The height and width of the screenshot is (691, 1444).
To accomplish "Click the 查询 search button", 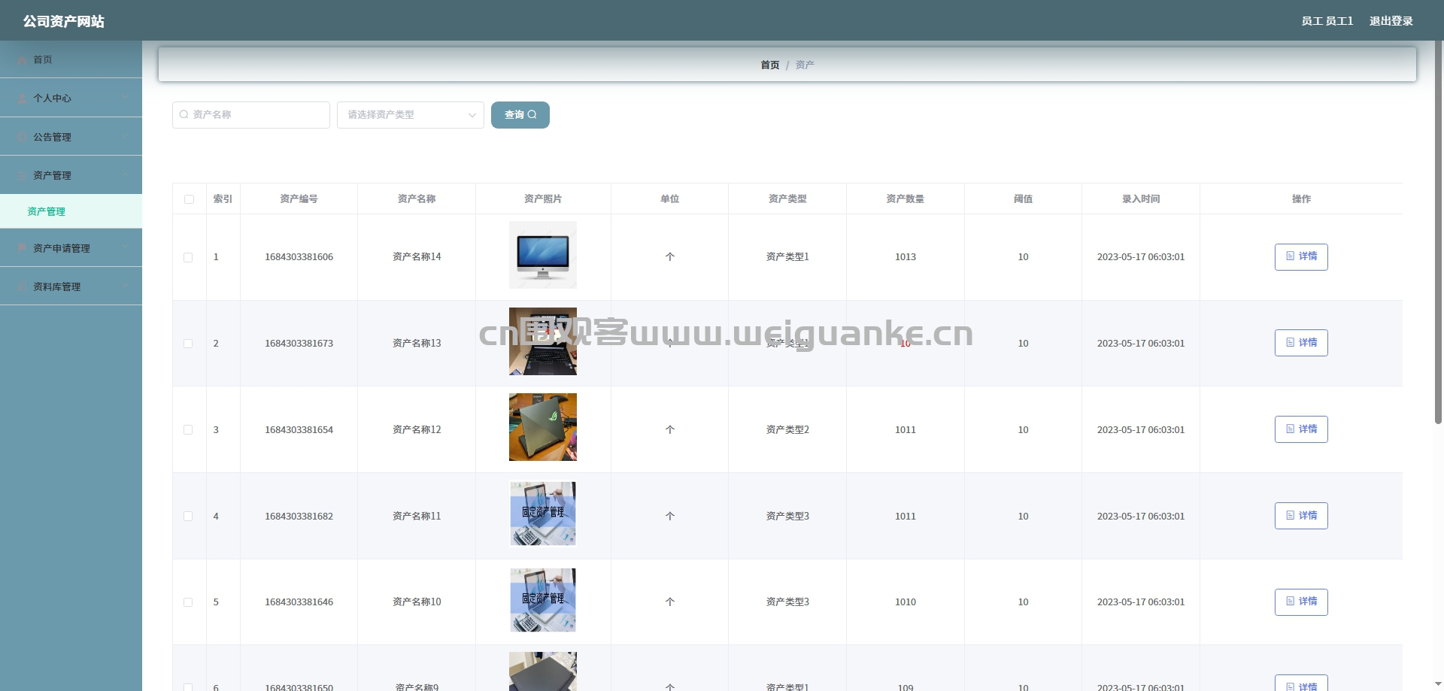I will click(x=520, y=115).
